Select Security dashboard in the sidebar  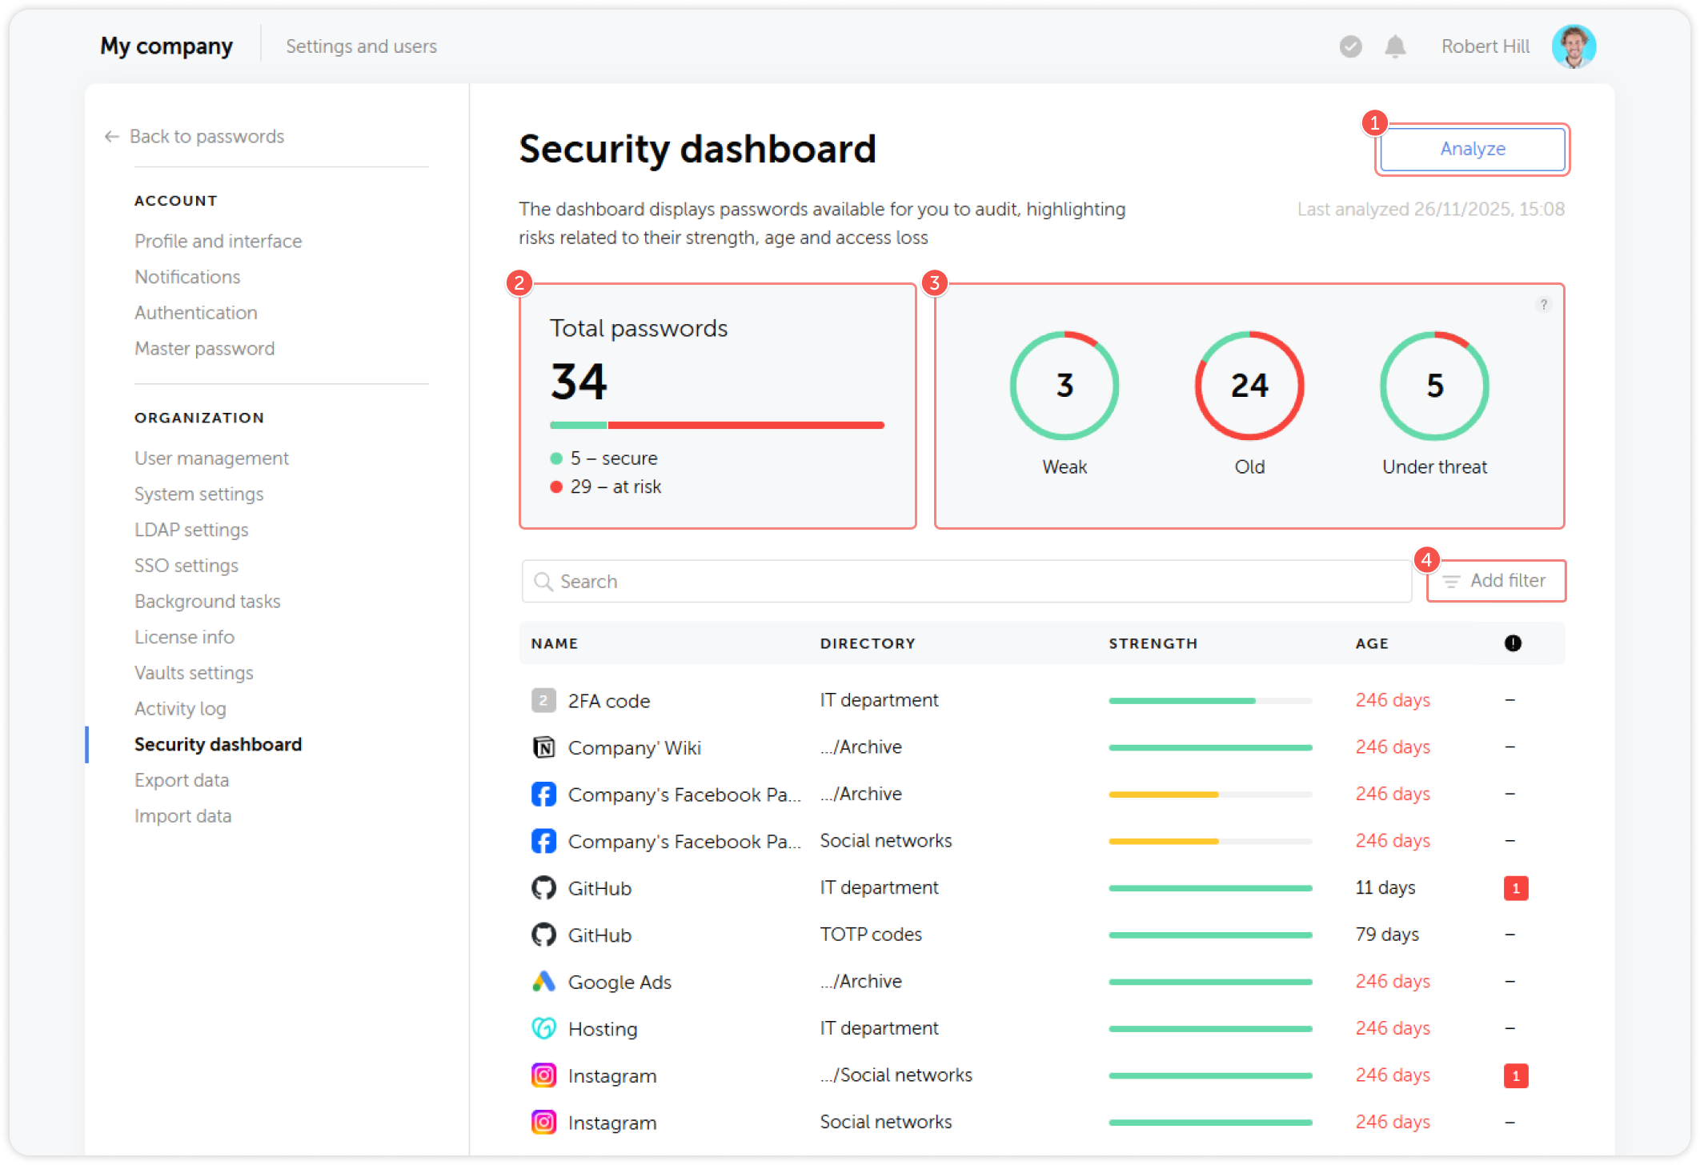[218, 744]
